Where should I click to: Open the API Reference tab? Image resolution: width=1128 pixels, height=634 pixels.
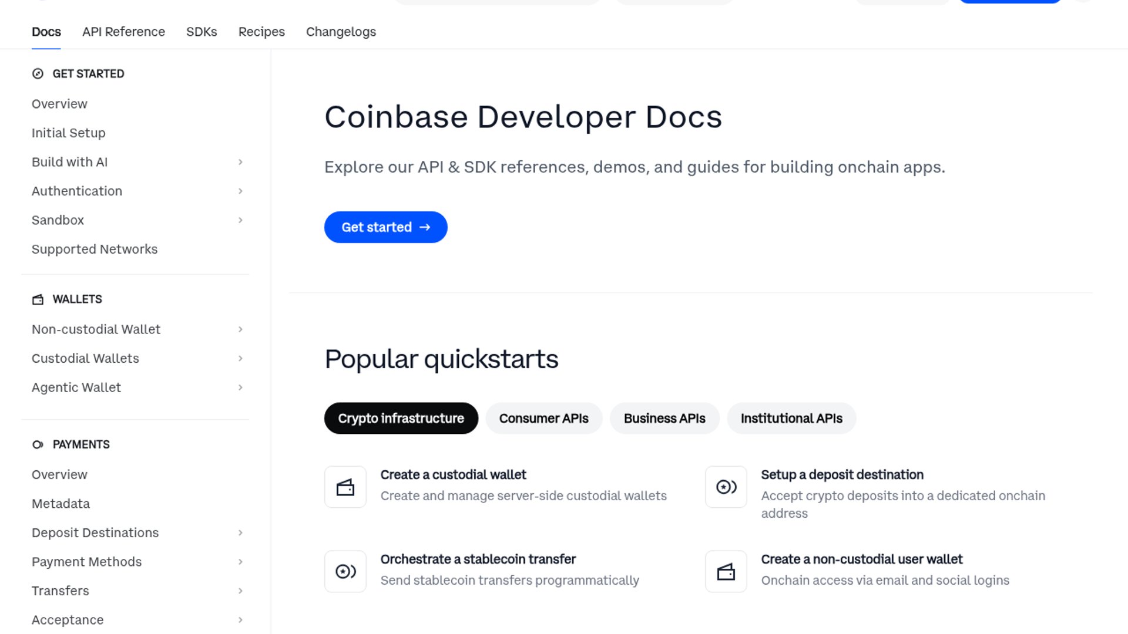point(123,32)
